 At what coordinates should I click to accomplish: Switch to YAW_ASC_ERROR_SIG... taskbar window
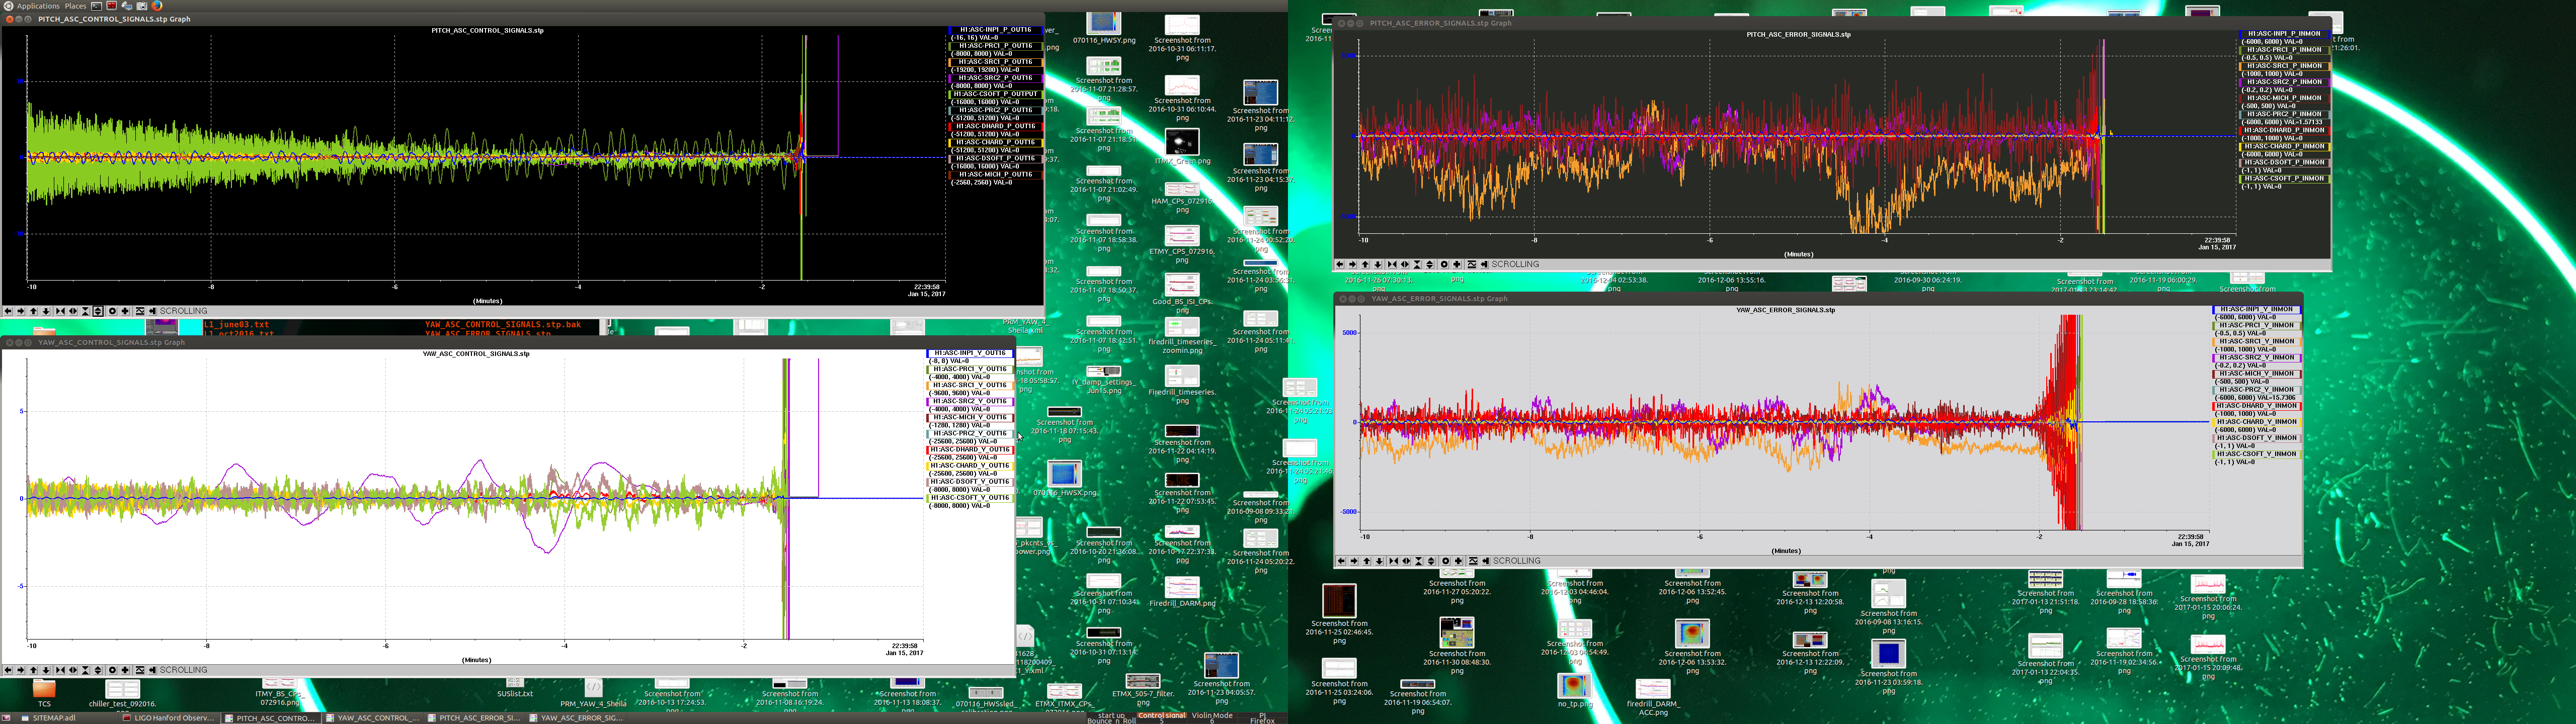[x=576, y=717]
